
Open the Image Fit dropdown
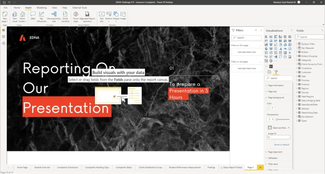(x=278, y=137)
